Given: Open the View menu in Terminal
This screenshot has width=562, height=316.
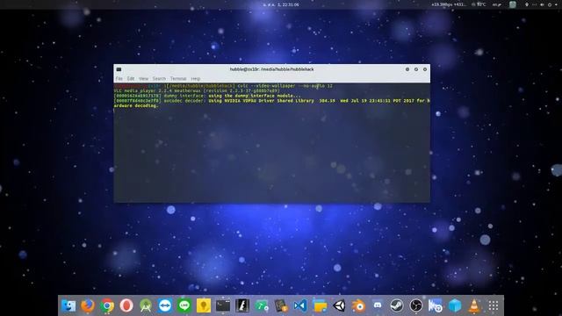Looking at the screenshot, I should [x=143, y=78].
